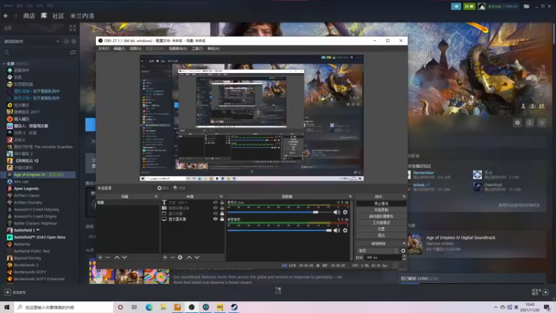Click the studio mode button in OBS controls
Image resolution: width=556 pixels, height=313 pixels.
click(381, 223)
